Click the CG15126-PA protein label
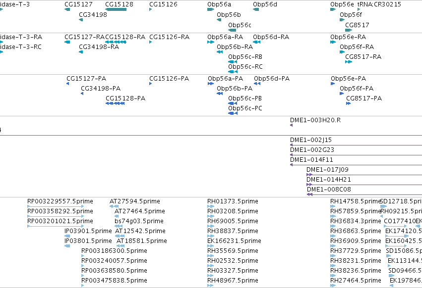This screenshot has height=288, width=422. [169, 79]
